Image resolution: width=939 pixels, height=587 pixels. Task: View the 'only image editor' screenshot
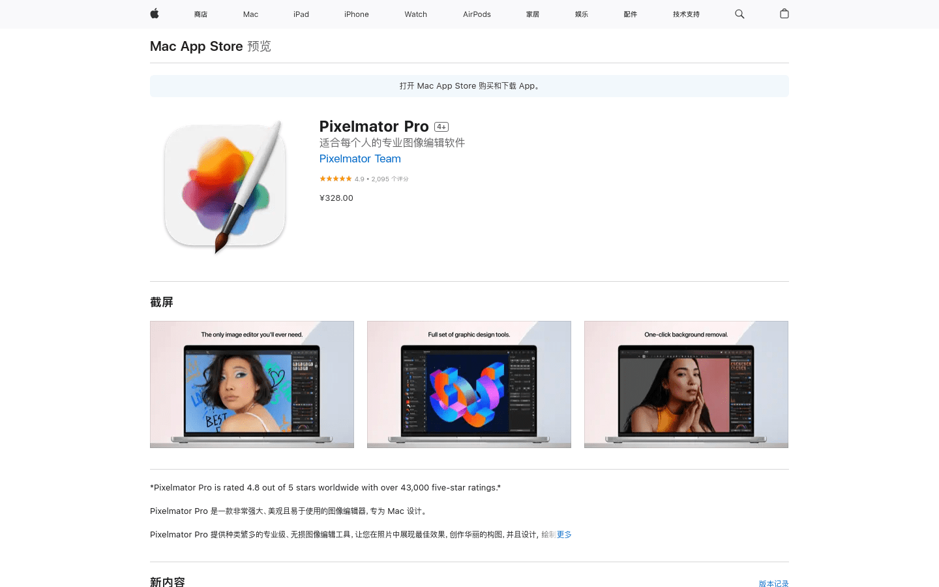pyautogui.click(x=252, y=384)
